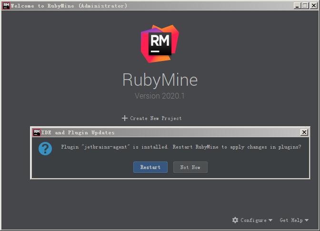This screenshot has height=231, width=320.
Task: Close the IDE and Plugin Updates dialog
Action: click(x=304, y=132)
